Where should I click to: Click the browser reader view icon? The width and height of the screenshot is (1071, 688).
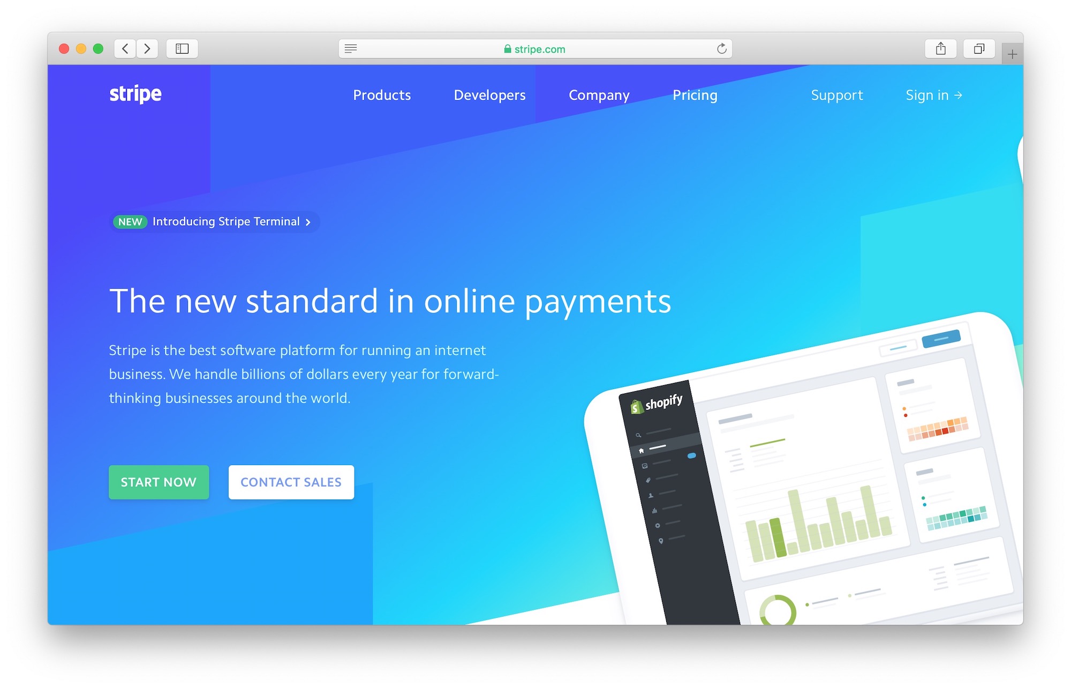(352, 48)
